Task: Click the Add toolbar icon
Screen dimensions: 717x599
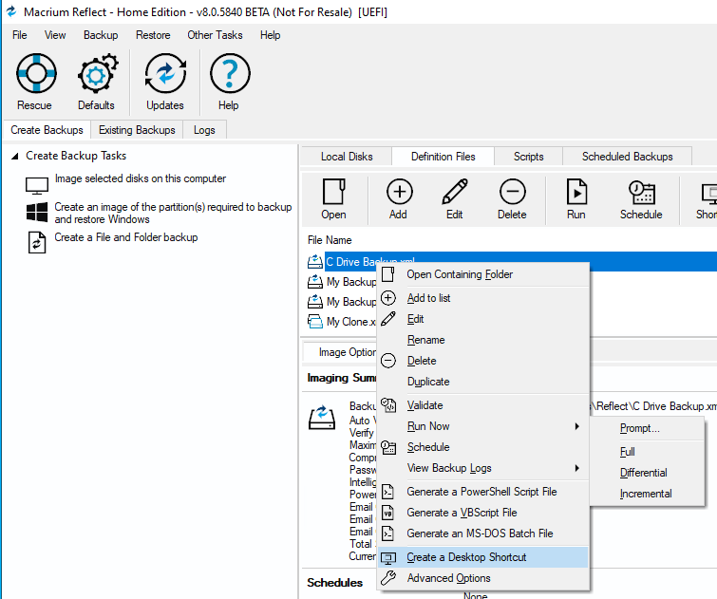Action: click(399, 192)
